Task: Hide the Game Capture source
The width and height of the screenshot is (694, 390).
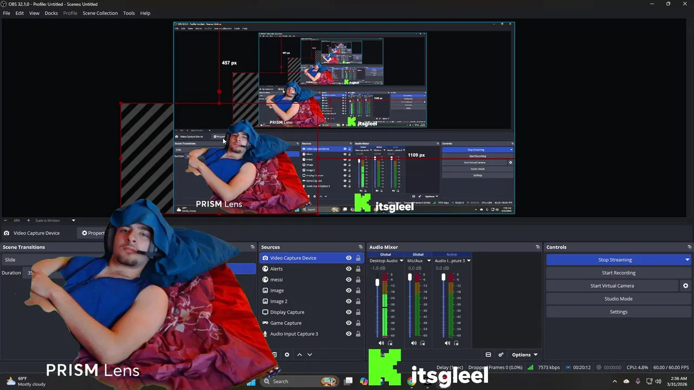Action: tap(349, 323)
